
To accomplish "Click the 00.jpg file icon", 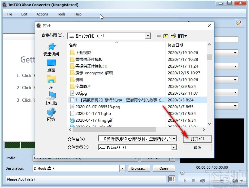I will 72,93.
